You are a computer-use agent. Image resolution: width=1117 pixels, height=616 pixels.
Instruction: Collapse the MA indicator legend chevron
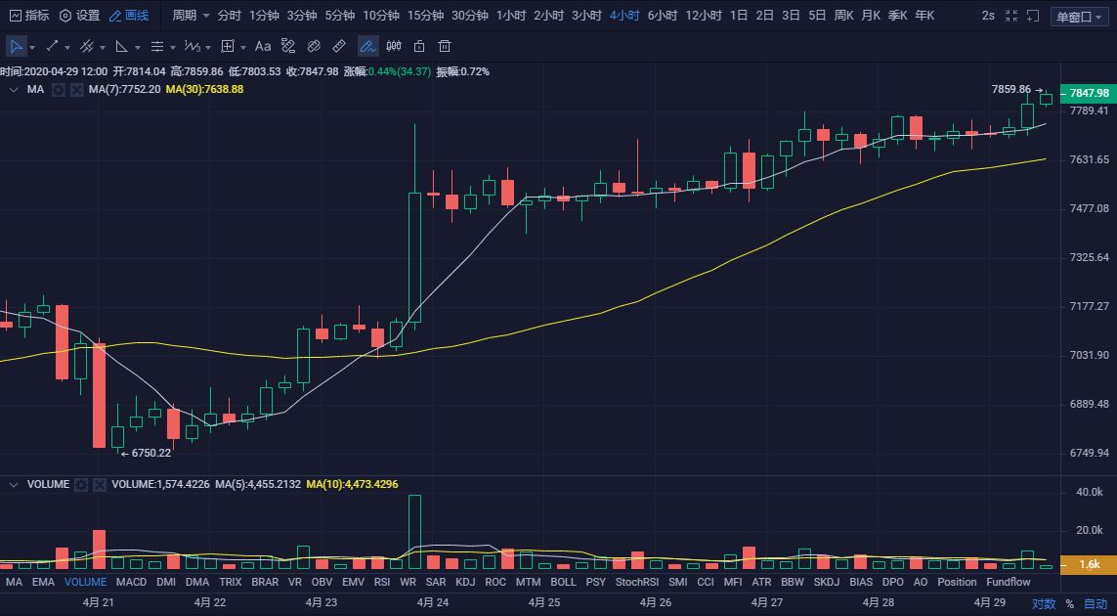pos(14,89)
